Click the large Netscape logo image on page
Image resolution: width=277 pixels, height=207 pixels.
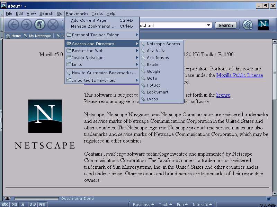[45, 116]
